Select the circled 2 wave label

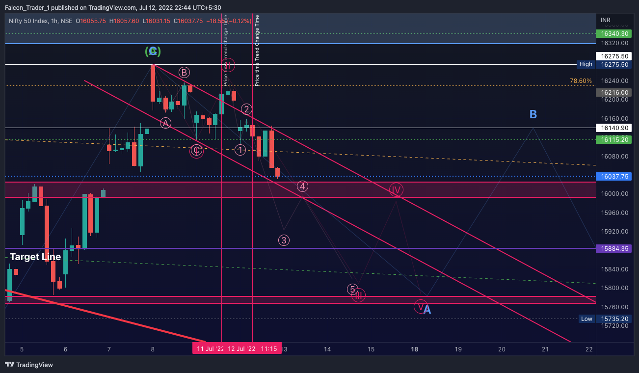(x=247, y=109)
